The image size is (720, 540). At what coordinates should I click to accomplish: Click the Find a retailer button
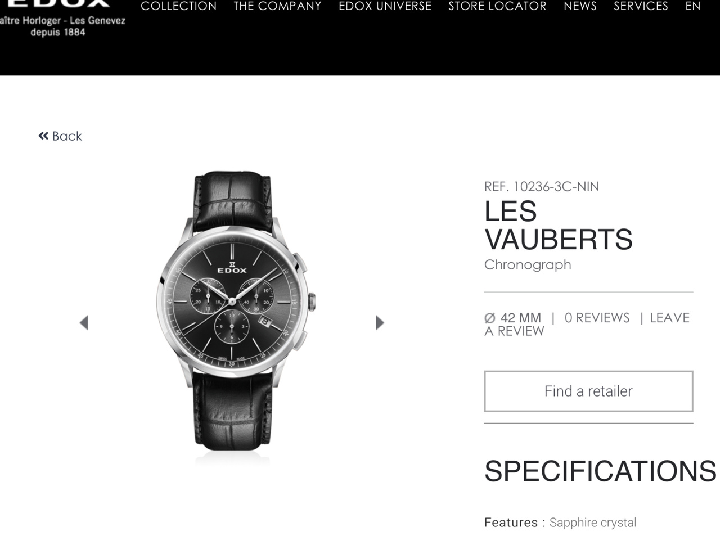pos(588,391)
